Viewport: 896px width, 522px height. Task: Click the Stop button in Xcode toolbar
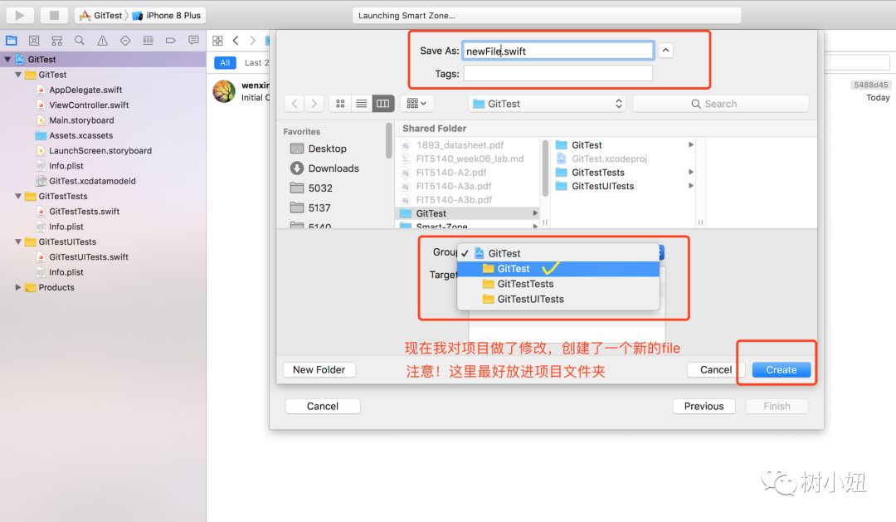[x=54, y=16]
